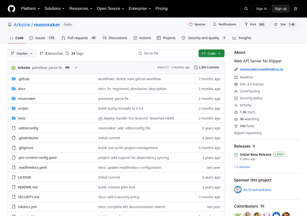The width and height of the screenshot is (307, 216).
Task: Expand the Resources menu
Action: (x=81, y=9)
